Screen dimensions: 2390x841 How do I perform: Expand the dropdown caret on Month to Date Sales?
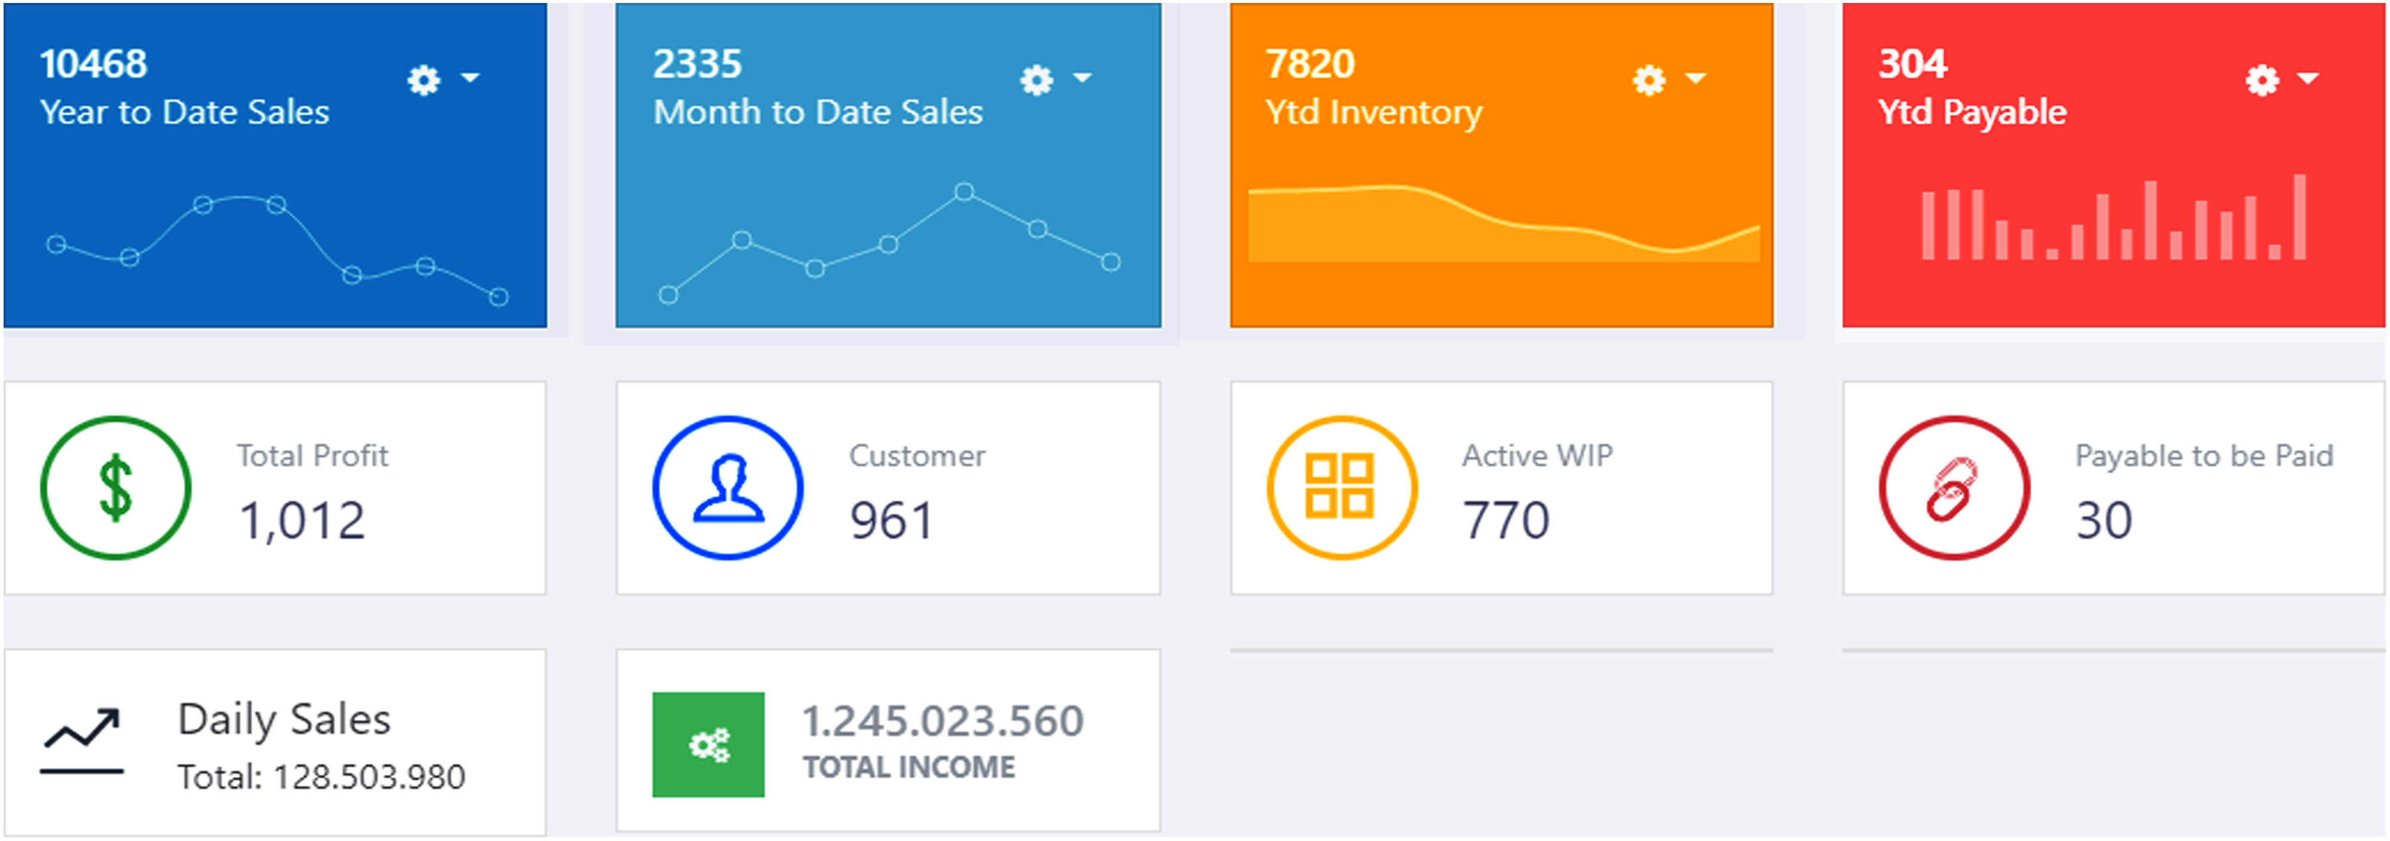(x=1083, y=78)
